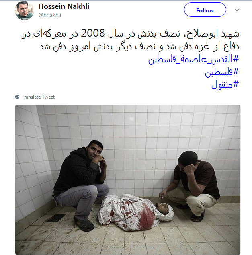Open the #فلسطين hashtag
The image size is (252, 255).
tap(222, 72)
